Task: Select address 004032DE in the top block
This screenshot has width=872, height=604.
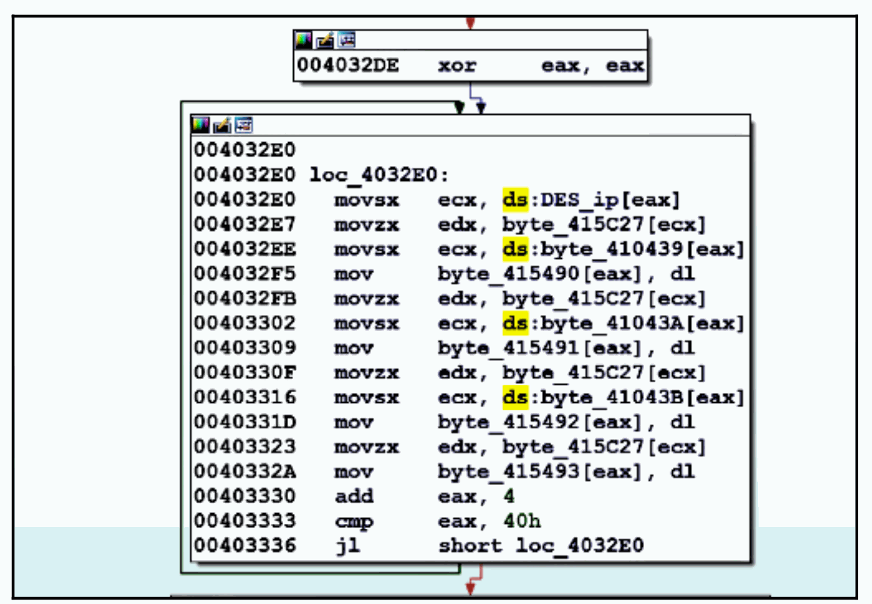Action: pos(348,65)
